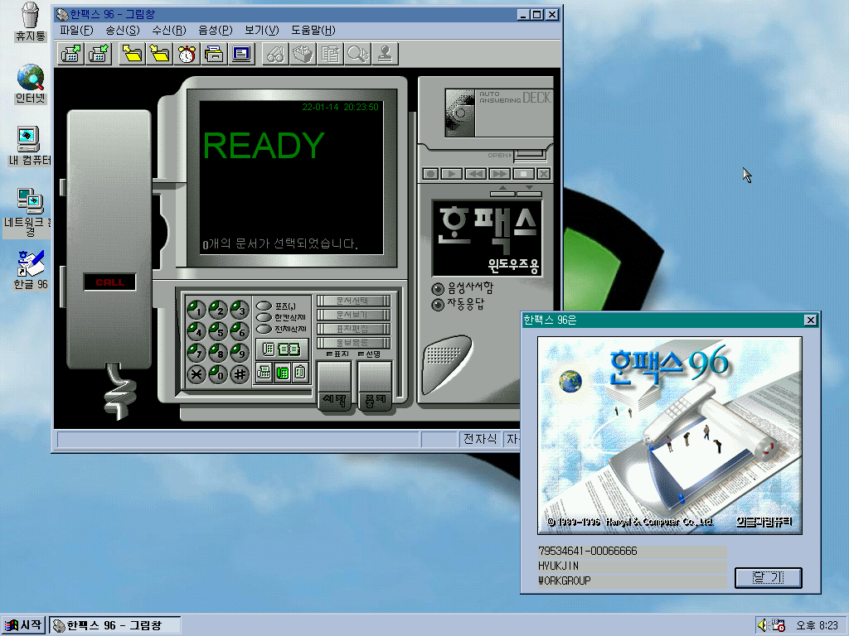The width and height of the screenshot is (849, 636).
Task: Open the 수신(R) menu
Action: [169, 31]
